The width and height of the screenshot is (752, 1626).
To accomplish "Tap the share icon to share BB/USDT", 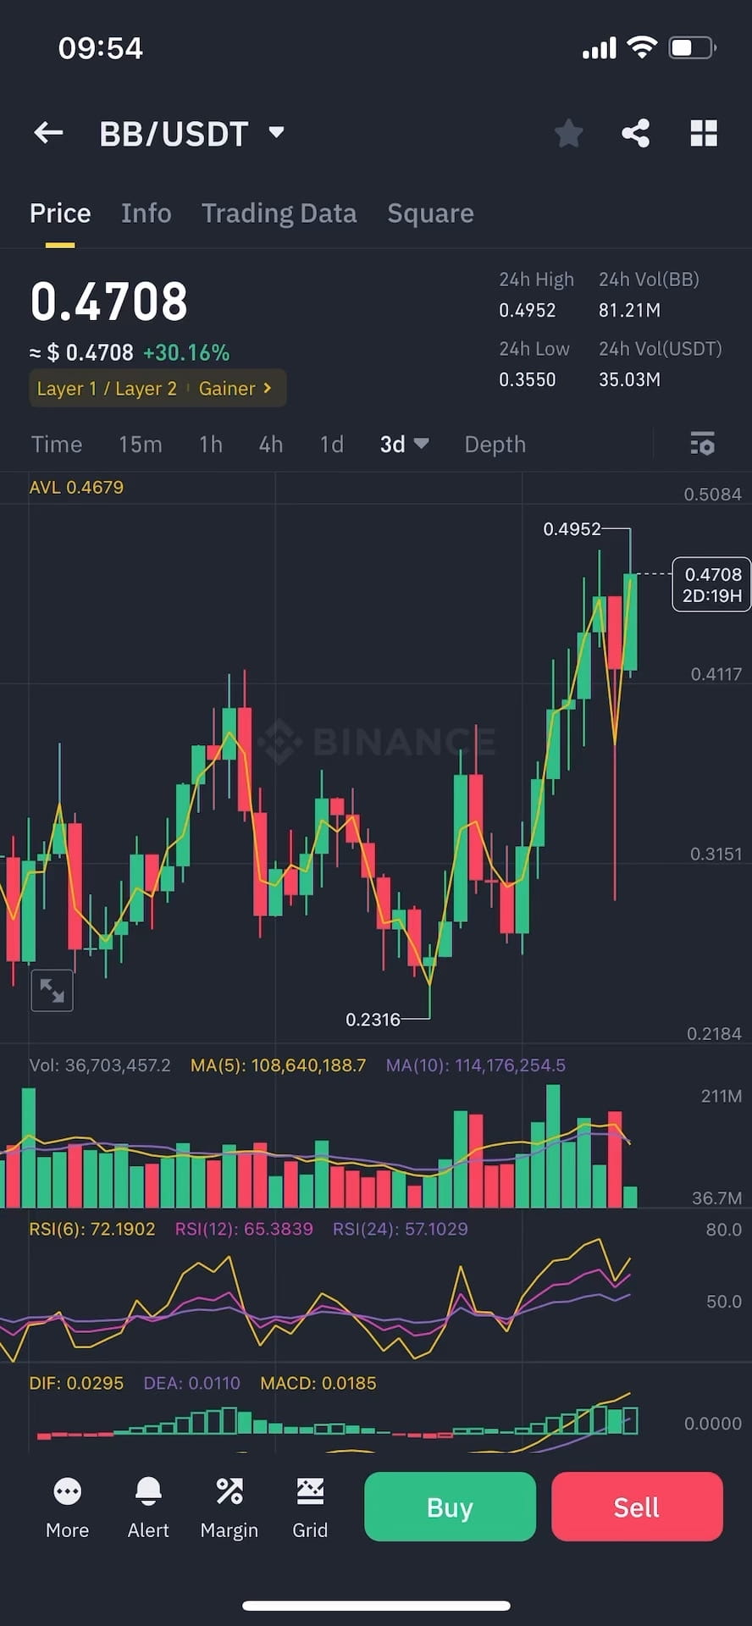I will 636,133.
